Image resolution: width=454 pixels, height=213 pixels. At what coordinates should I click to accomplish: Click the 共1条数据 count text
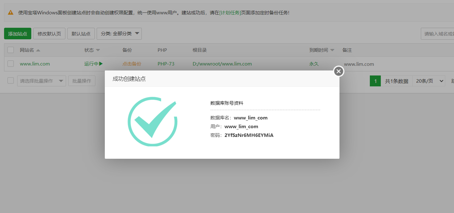(x=396, y=81)
